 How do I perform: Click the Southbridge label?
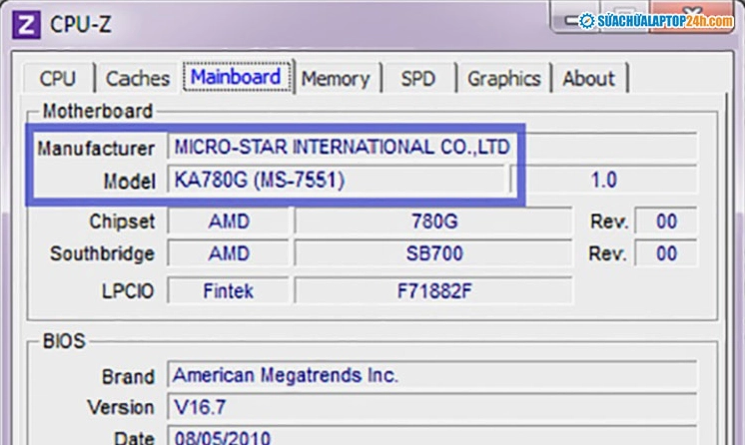point(102,254)
